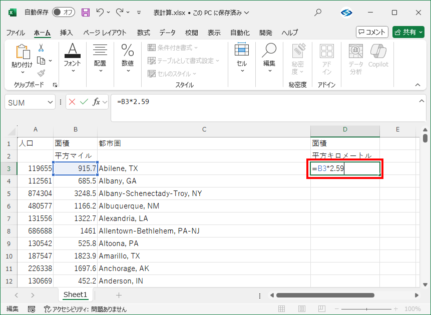
Task: Click the コメント button
Action: point(372,32)
